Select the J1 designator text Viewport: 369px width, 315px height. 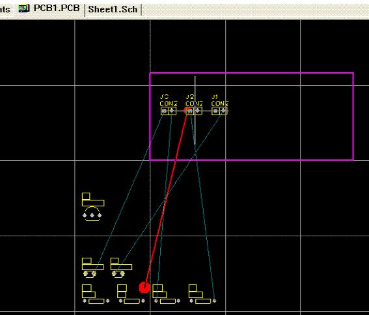pyautogui.click(x=215, y=97)
